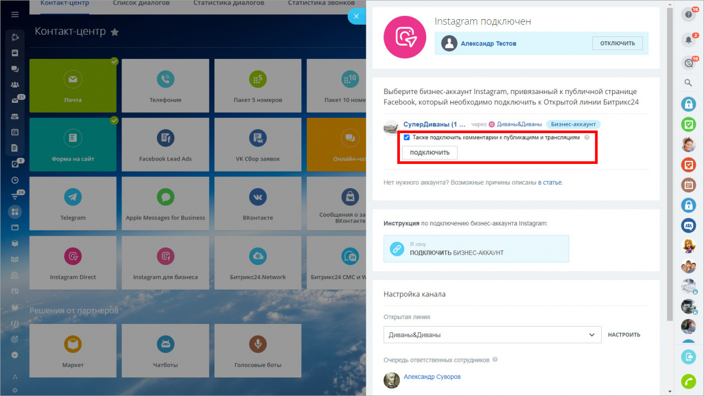Open the Битрикс24.Network tile
This screenshot has height=396, width=704.
(x=258, y=263)
